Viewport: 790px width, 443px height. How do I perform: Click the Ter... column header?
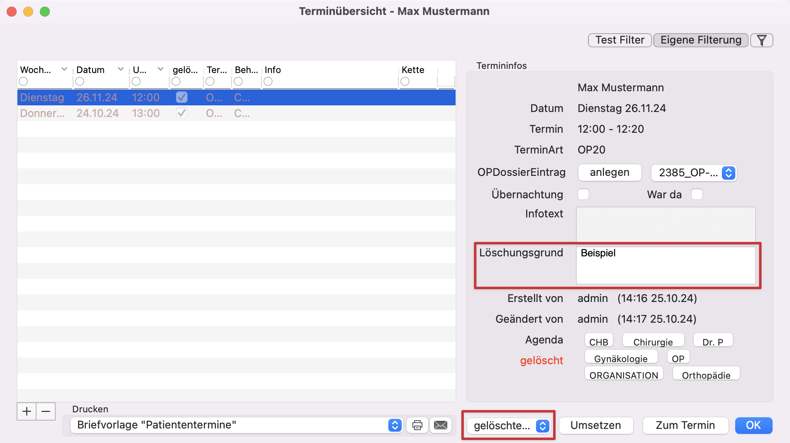[217, 70]
